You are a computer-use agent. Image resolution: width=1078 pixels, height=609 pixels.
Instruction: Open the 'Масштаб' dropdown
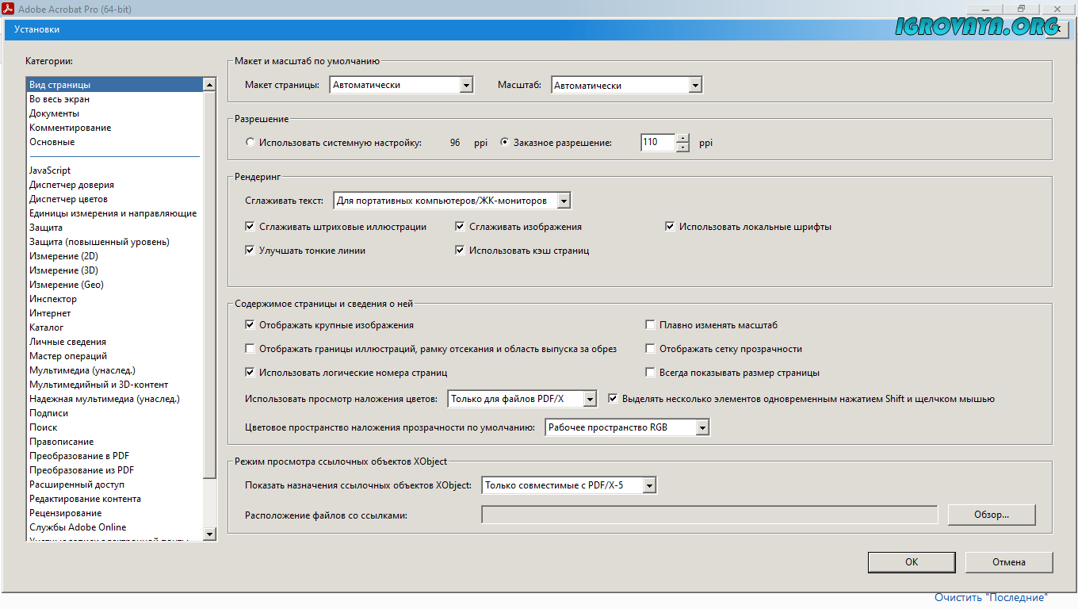[x=695, y=86]
